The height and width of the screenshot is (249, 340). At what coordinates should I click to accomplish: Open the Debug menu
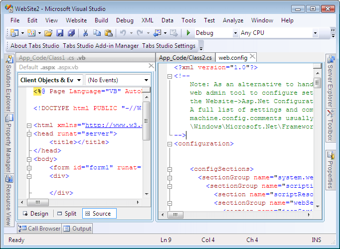125,20
